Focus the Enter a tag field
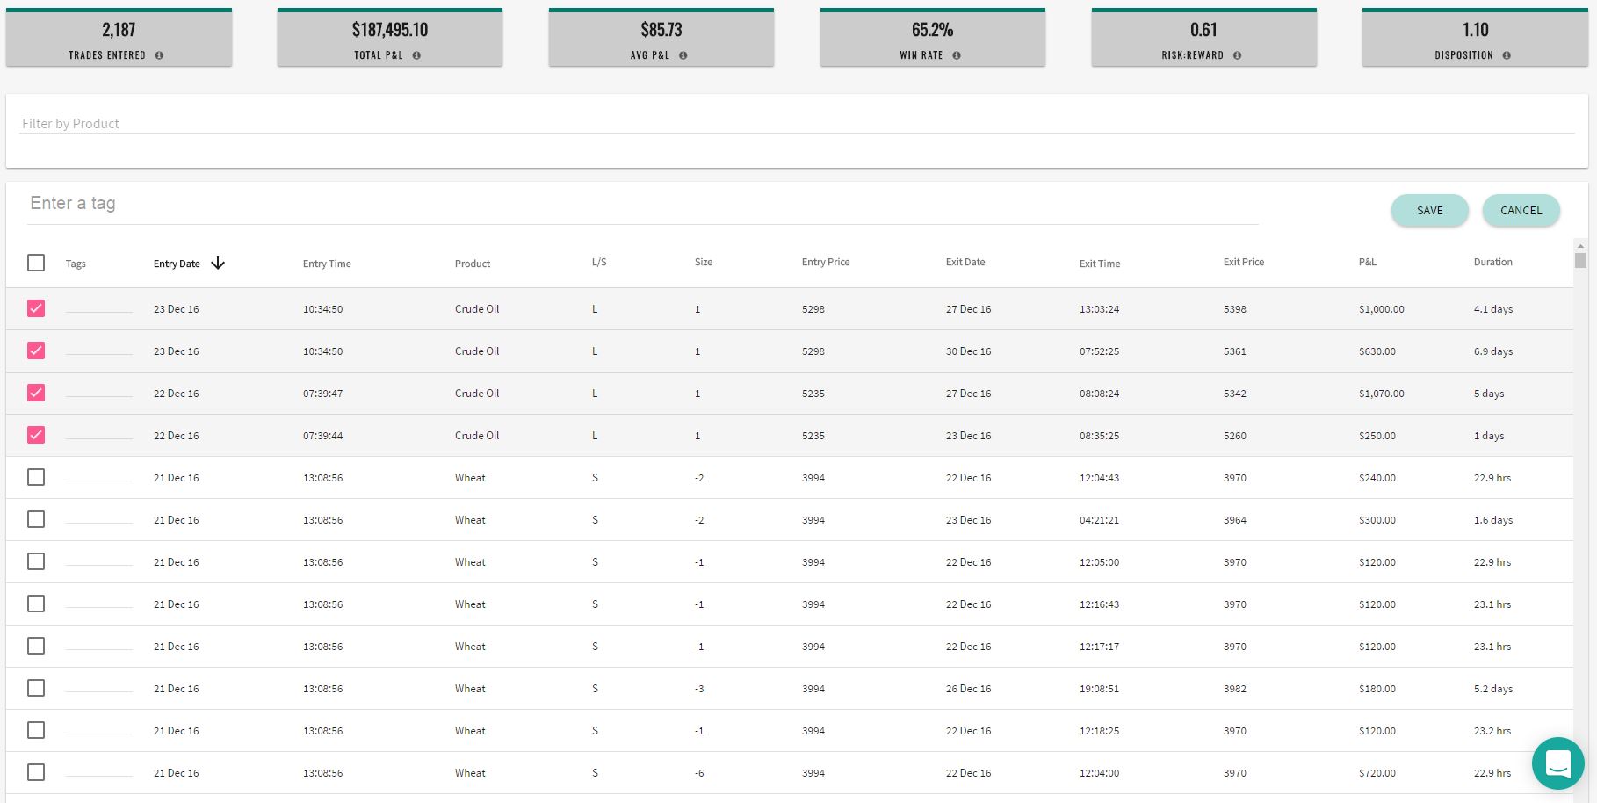The width and height of the screenshot is (1597, 803). (x=643, y=204)
